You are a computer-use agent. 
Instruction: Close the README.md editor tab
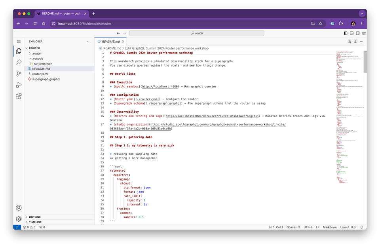123,42
